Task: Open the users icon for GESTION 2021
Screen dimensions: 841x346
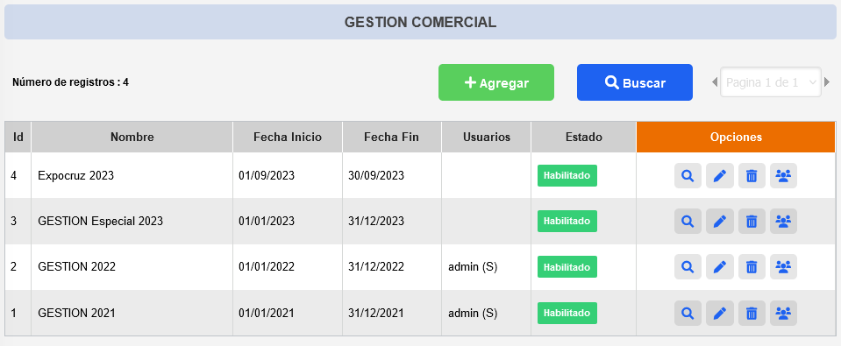Action: coord(784,313)
